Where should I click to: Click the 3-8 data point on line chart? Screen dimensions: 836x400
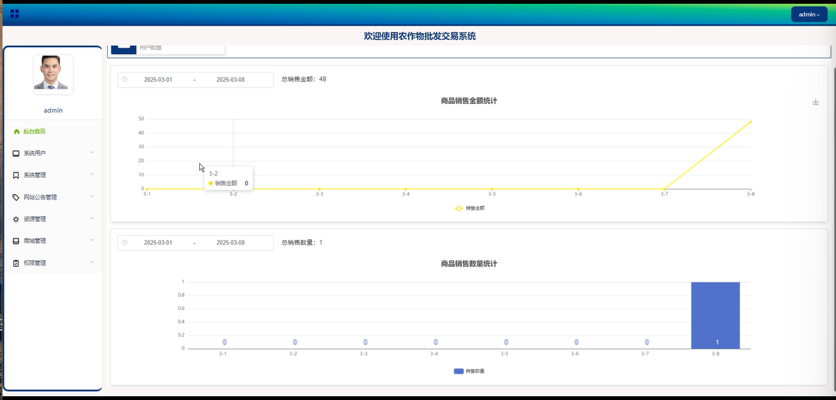pos(750,122)
